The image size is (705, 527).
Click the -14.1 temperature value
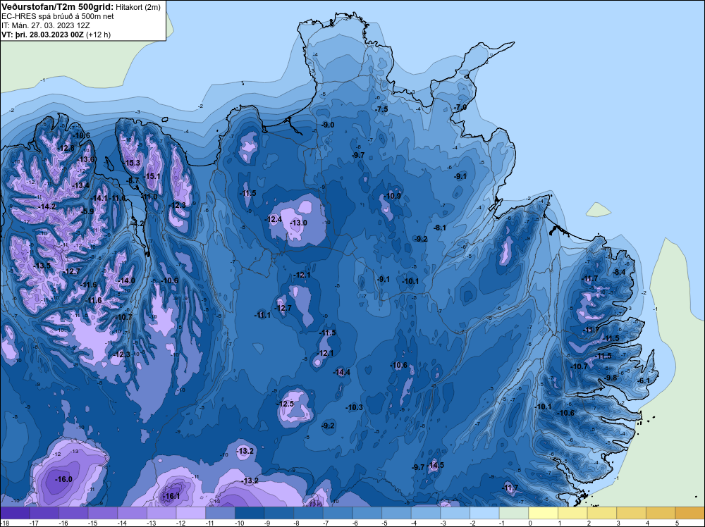tap(99, 198)
